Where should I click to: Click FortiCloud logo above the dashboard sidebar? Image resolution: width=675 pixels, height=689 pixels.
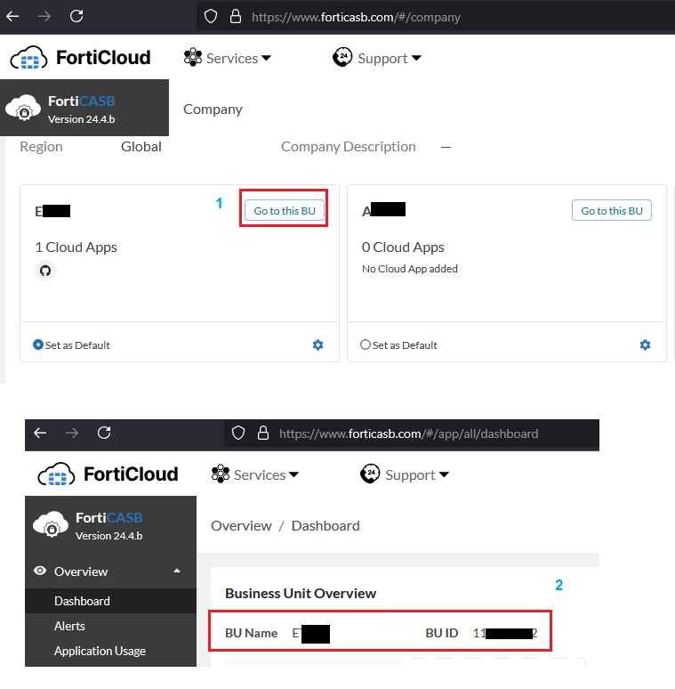coord(108,474)
